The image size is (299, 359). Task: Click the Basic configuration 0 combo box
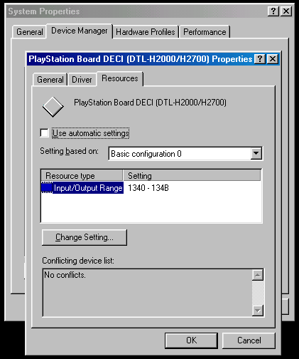click(x=185, y=154)
